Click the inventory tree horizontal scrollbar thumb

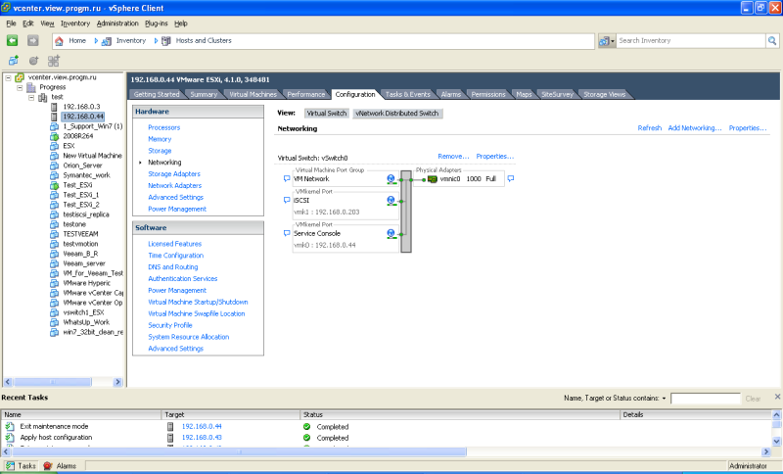[53, 382]
